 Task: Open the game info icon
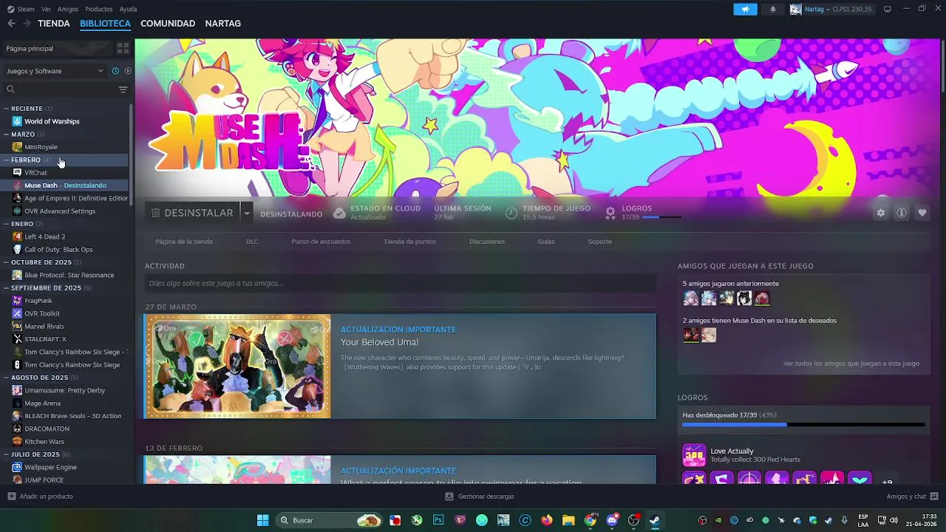[902, 213]
